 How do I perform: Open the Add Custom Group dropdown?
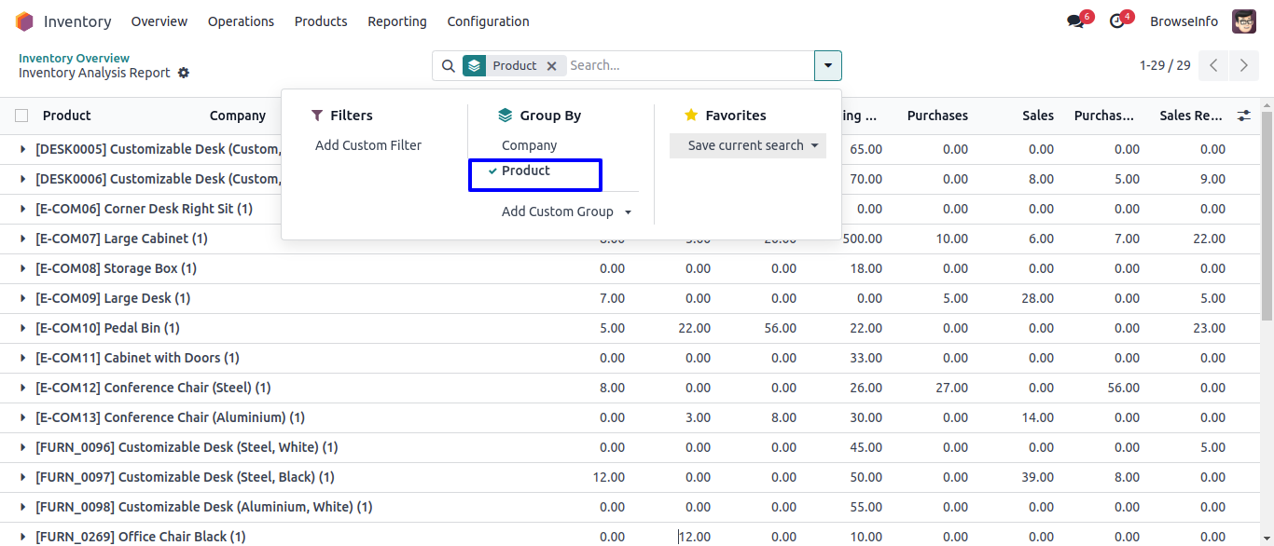(x=566, y=212)
